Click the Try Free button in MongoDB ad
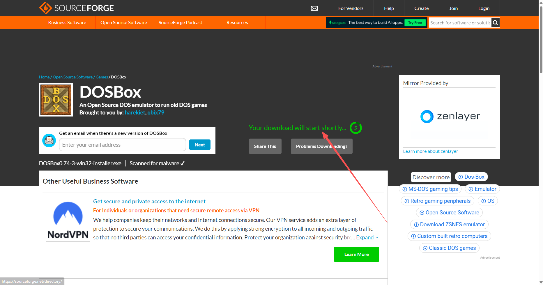This screenshot has width=543, height=285. [415, 23]
